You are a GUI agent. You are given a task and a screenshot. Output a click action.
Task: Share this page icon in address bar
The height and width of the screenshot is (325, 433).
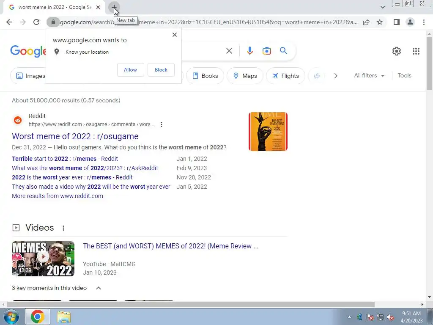pos(366,22)
